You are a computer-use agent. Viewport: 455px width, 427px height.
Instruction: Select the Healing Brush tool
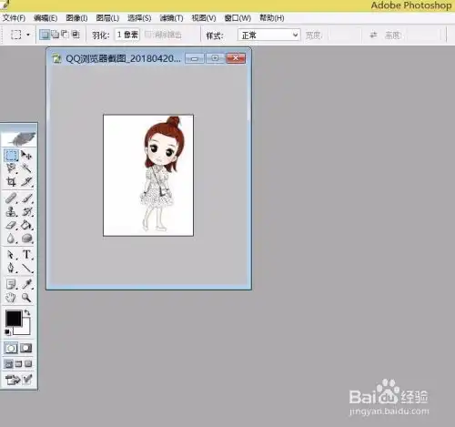[11, 198]
